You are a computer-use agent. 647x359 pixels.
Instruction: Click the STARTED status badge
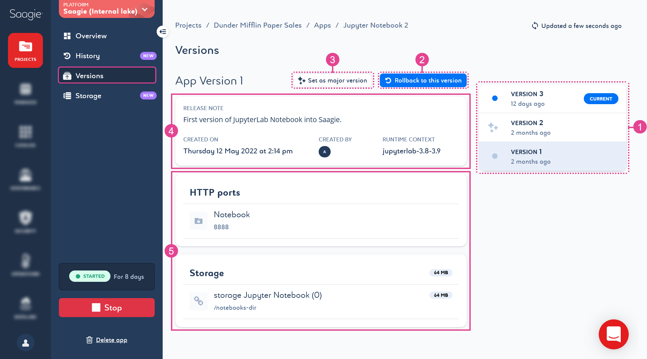click(90, 276)
